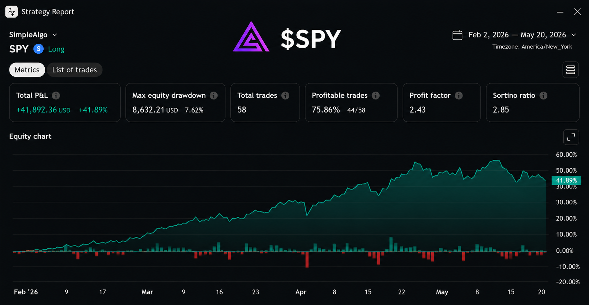
Task: Open the metrics layout list icon
Action: point(570,70)
